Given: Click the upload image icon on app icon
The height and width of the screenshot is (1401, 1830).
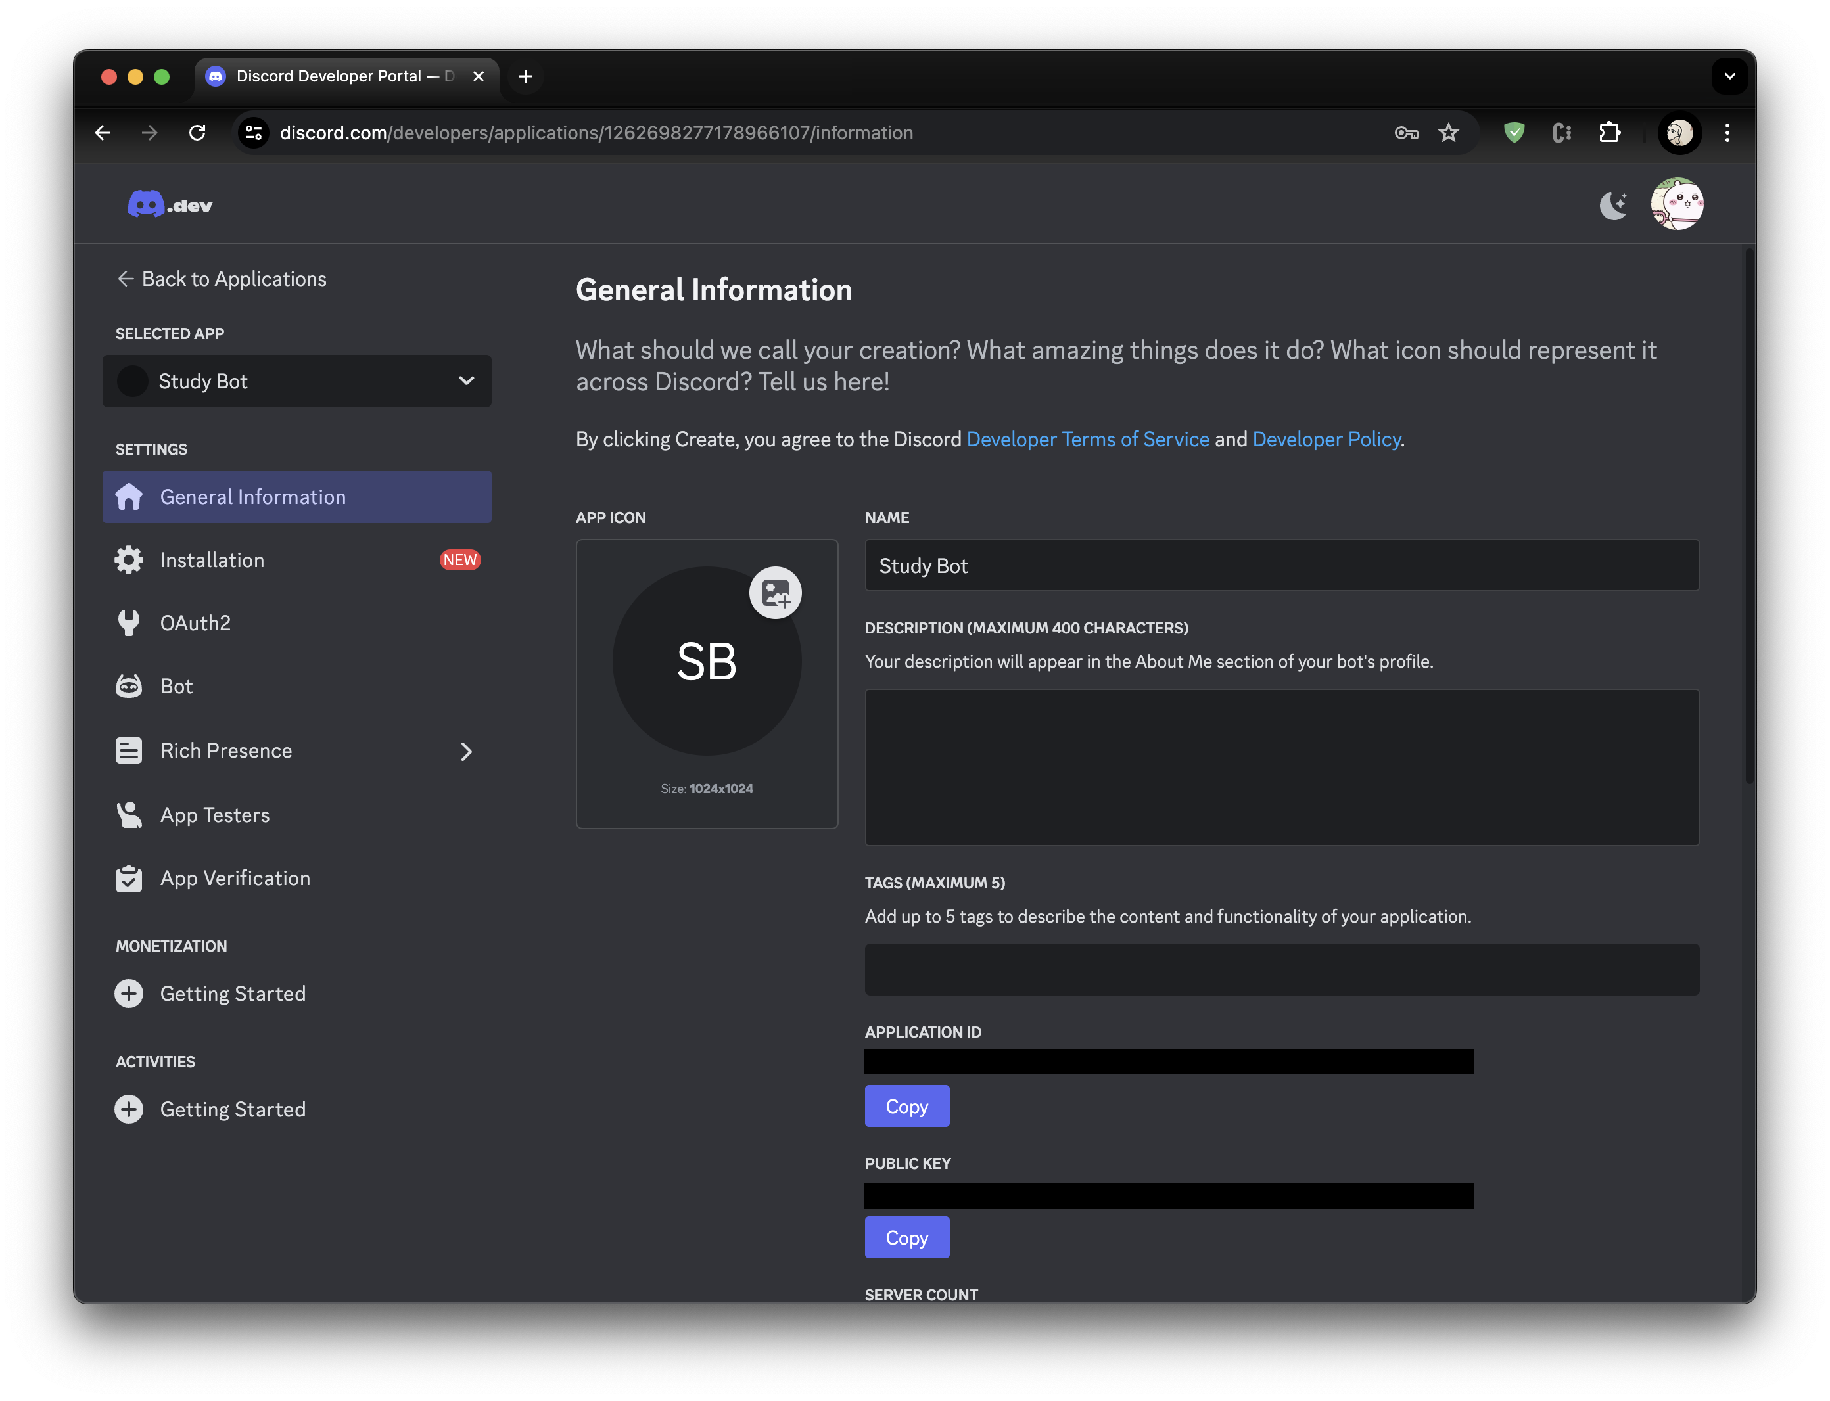Looking at the screenshot, I should [x=775, y=593].
